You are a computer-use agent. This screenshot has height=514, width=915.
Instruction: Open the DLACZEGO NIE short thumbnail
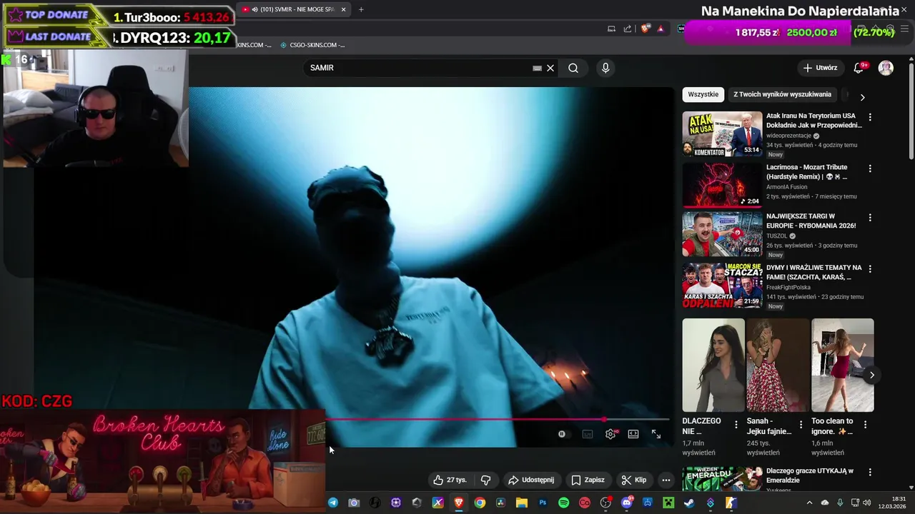[x=713, y=365]
